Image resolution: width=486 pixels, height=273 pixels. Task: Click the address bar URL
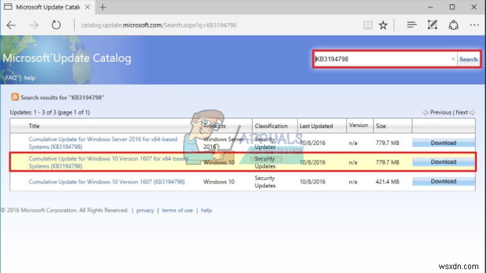[159, 25]
